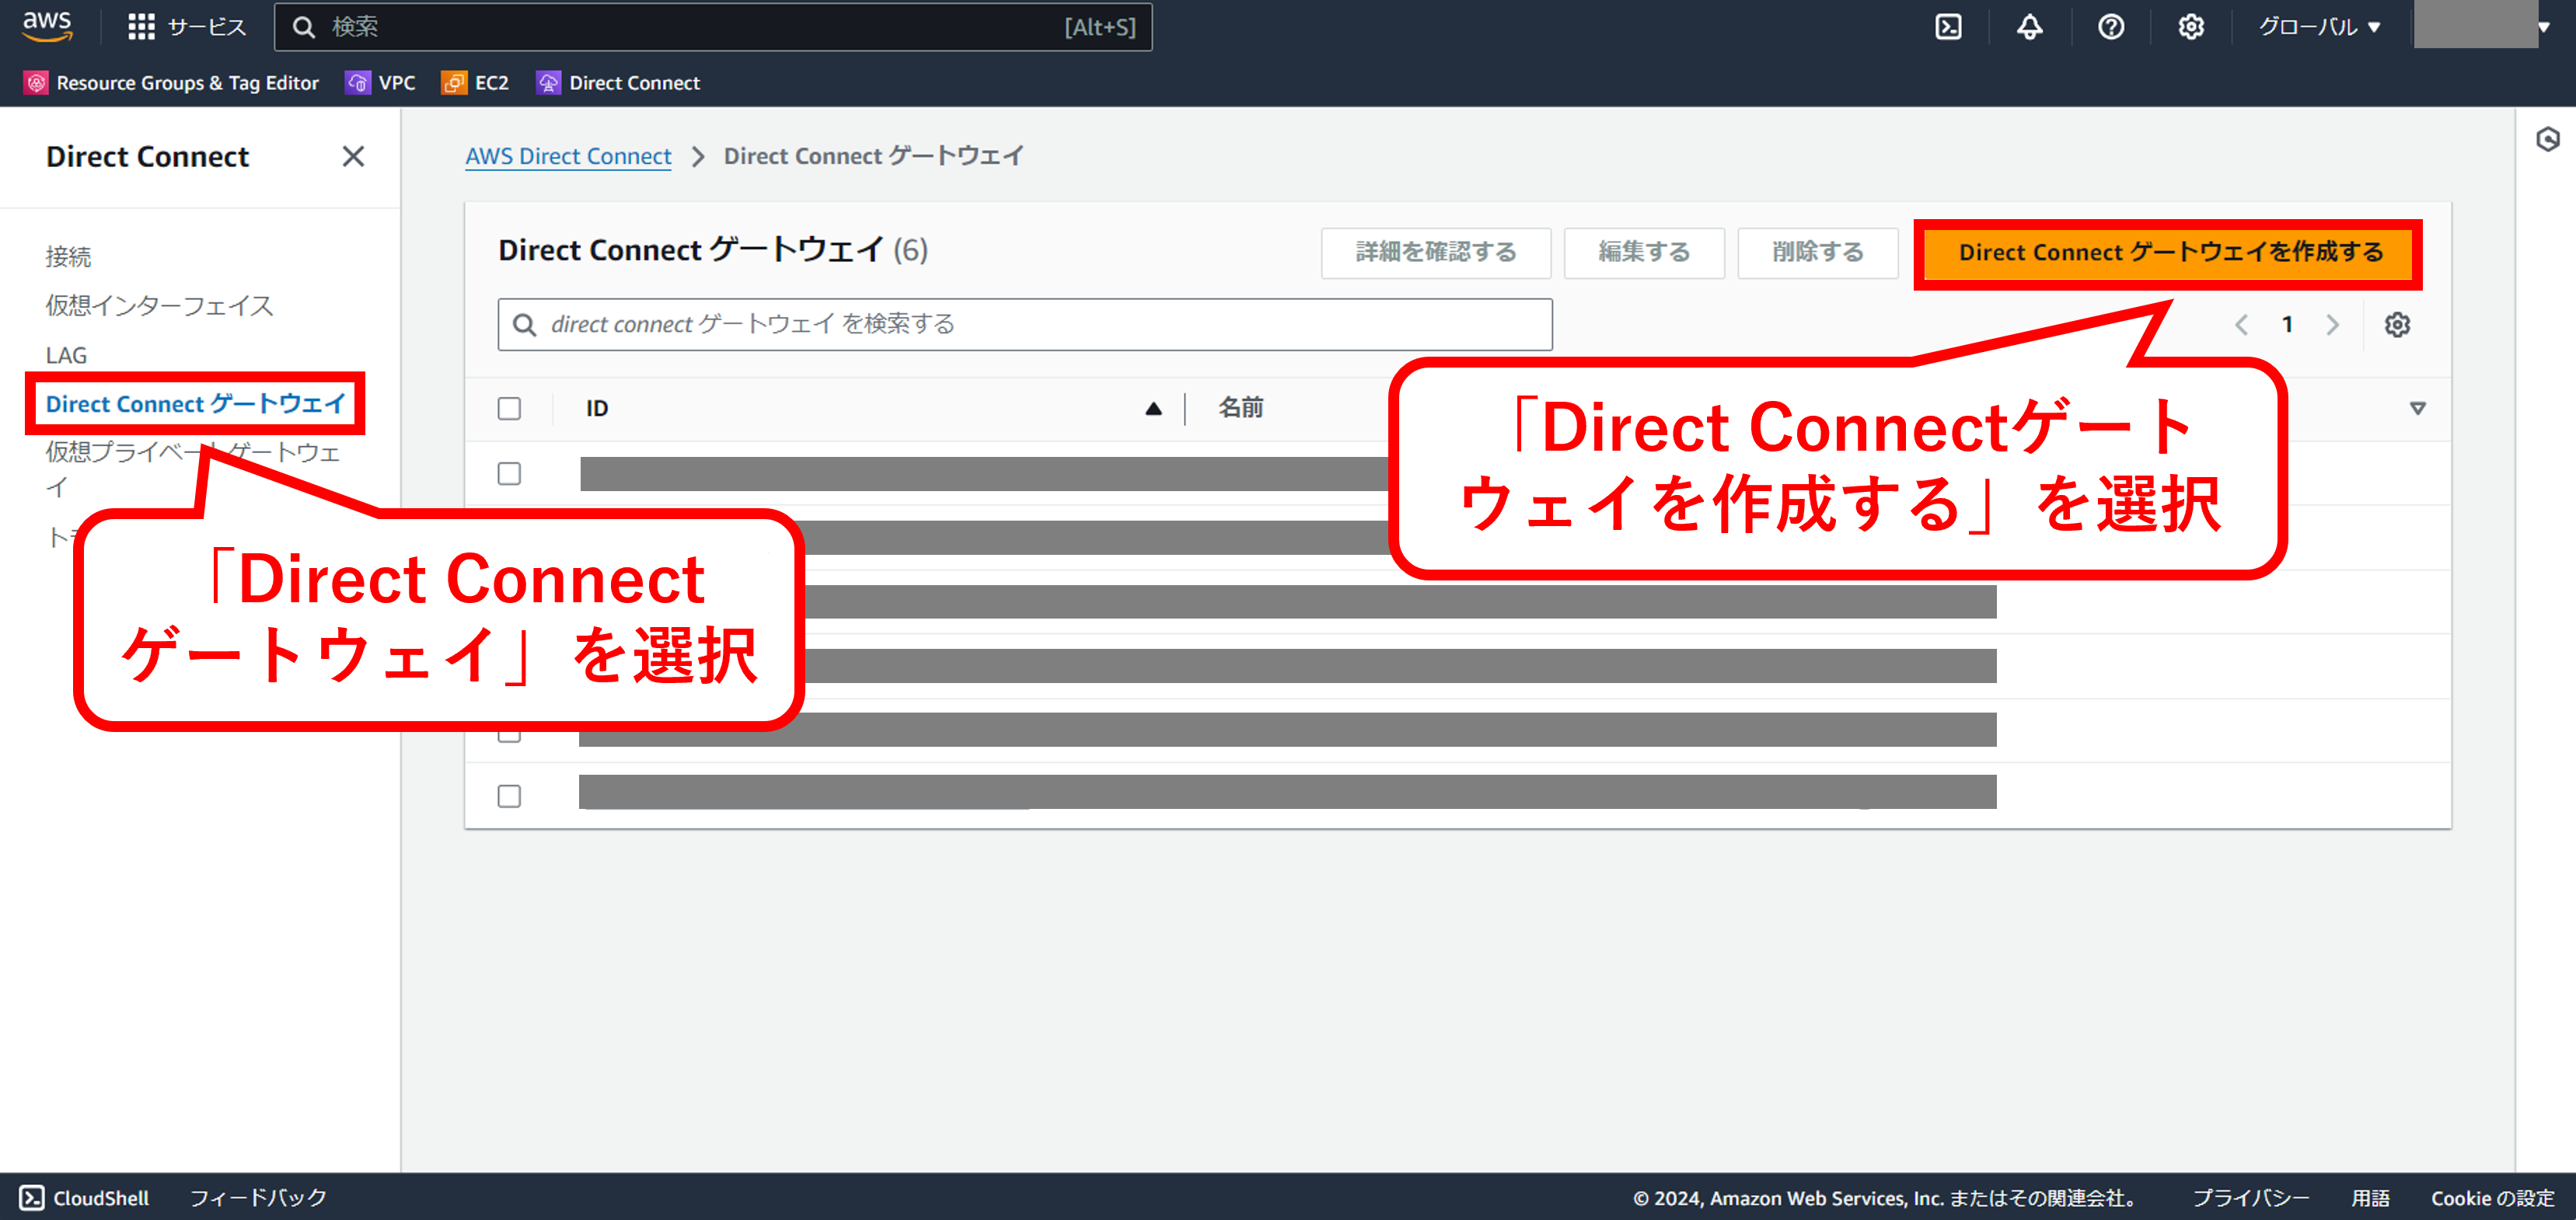
Task: Open the VPC favorite shortcut
Action: click(380, 83)
